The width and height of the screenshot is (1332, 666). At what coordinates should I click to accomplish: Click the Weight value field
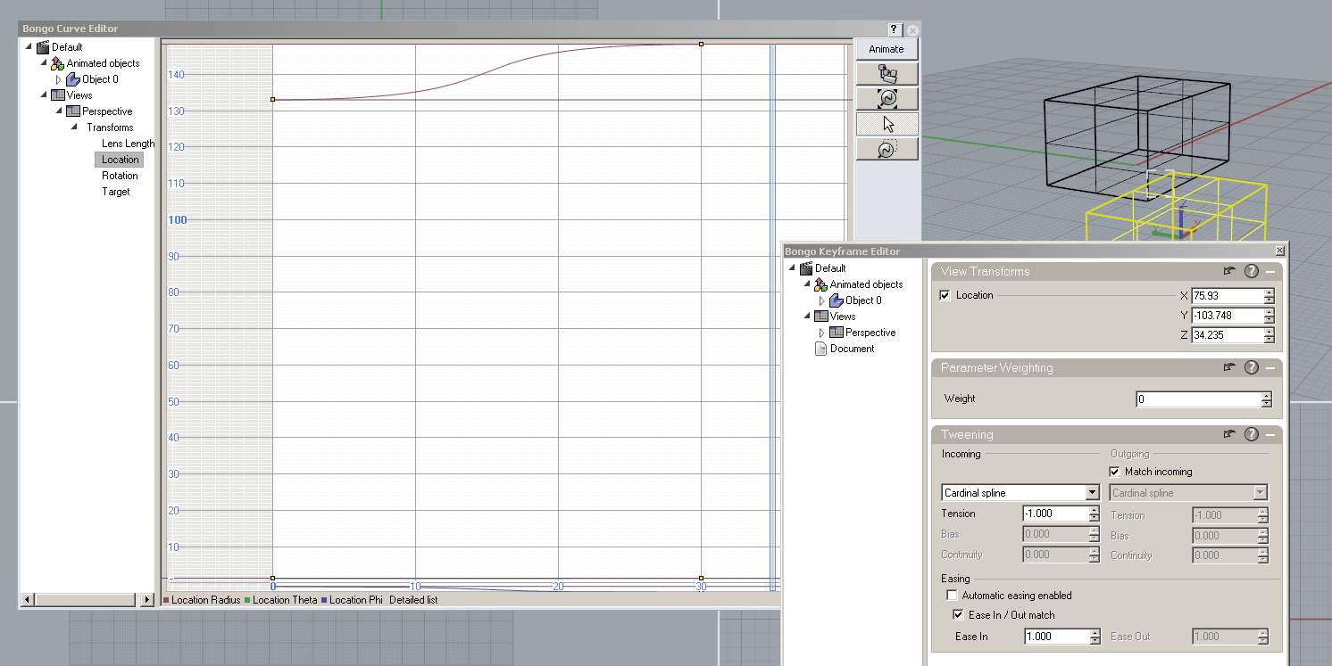(x=1198, y=399)
